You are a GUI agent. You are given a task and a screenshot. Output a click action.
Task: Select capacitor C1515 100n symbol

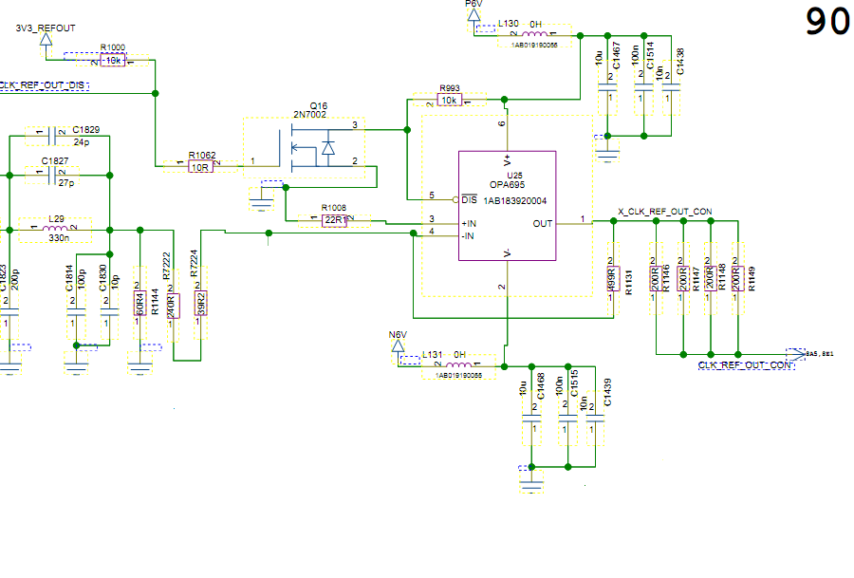pos(567,419)
